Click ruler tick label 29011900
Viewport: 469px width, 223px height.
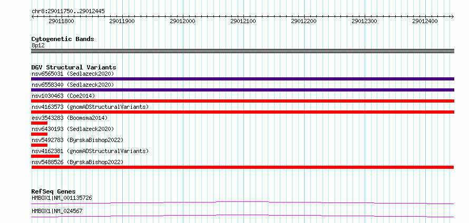point(122,21)
